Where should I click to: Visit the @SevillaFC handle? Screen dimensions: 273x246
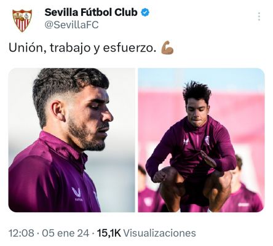(71, 25)
